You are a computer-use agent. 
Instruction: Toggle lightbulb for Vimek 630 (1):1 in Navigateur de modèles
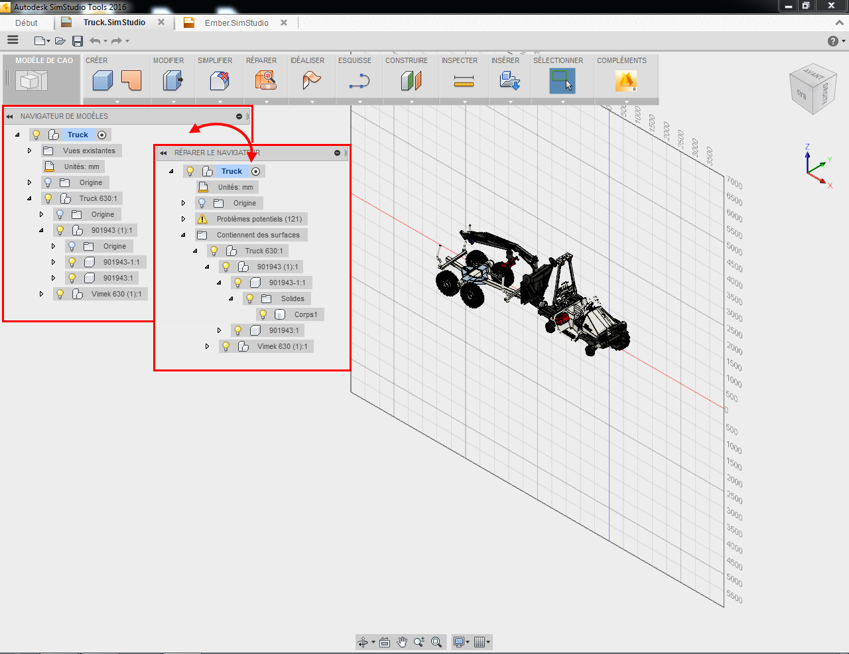[60, 294]
